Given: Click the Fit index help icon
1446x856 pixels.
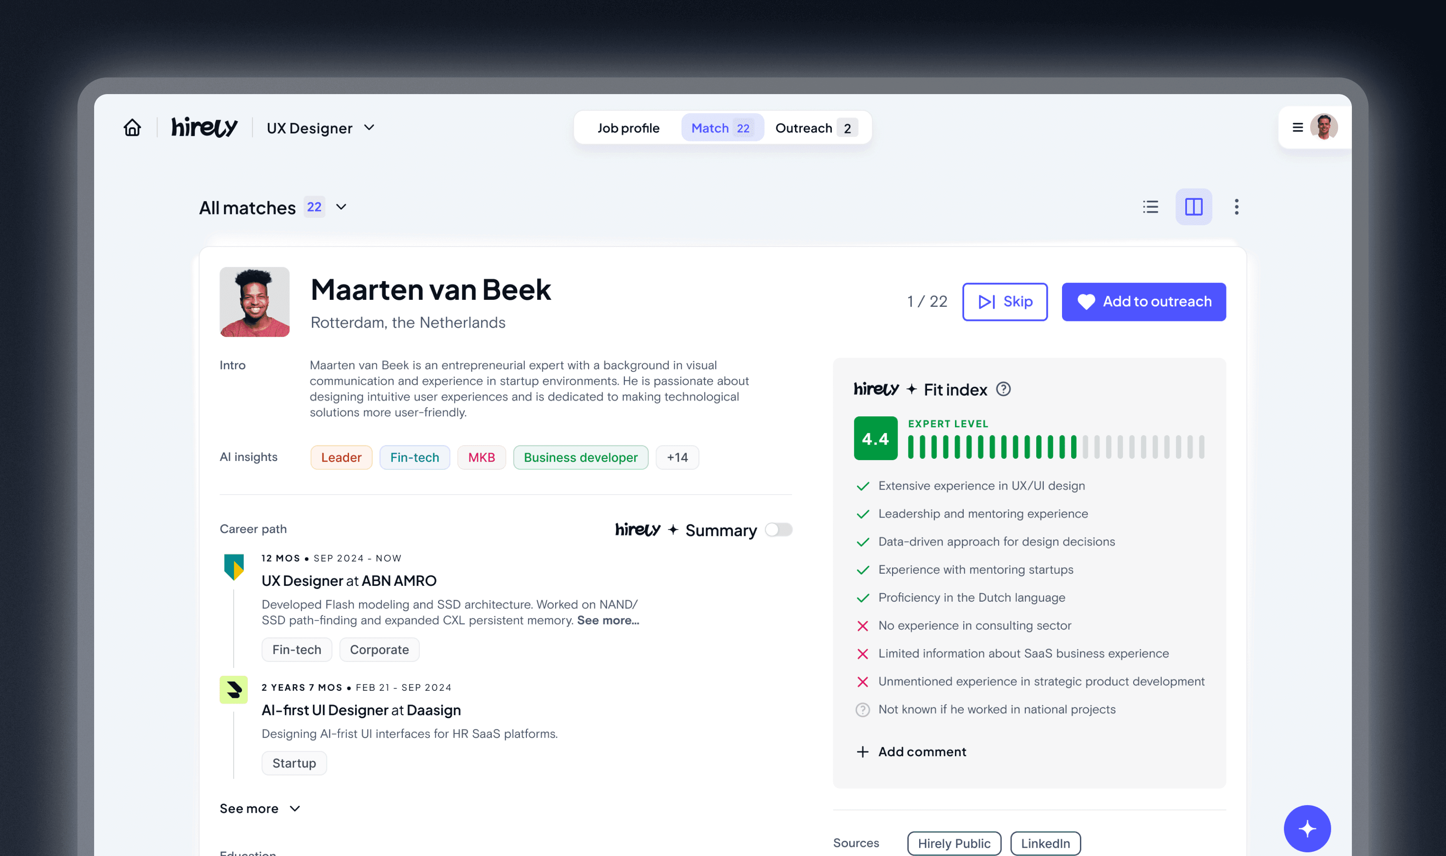Looking at the screenshot, I should 1003,389.
